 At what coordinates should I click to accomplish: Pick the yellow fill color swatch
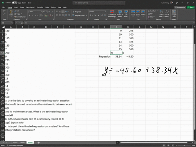point(46,16)
